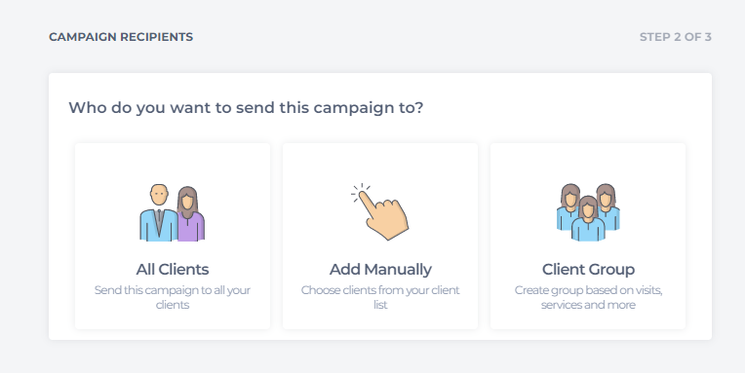Click 'Send this campaign to all your clients'
The height and width of the screenshot is (373, 745).
[173, 297]
